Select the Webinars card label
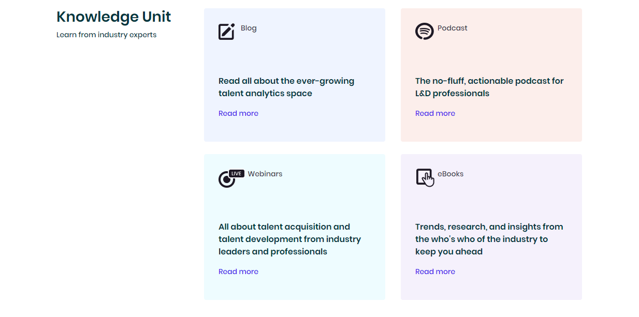 tap(265, 174)
